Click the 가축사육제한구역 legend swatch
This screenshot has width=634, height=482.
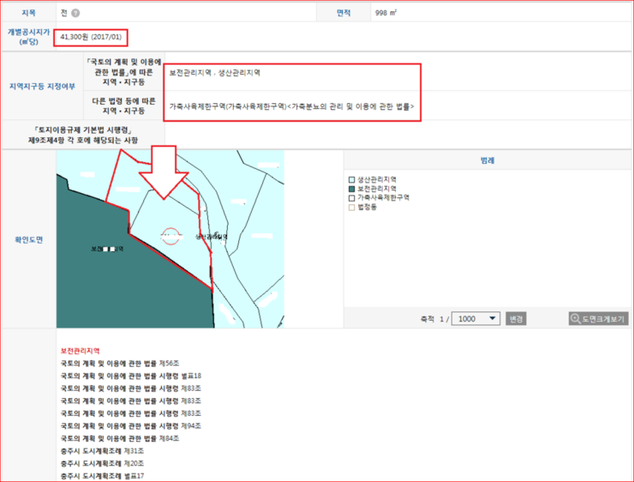pyautogui.click(x=351, y=198)
